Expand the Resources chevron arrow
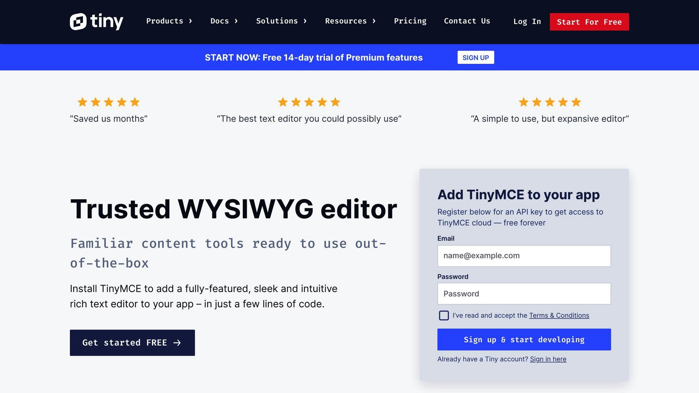Image resolution: width=699 pixels, height=393 pixels. pos(374,21)
